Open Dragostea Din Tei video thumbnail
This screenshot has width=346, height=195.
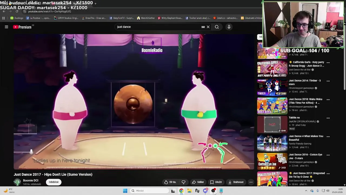click(x=272, y=179)
